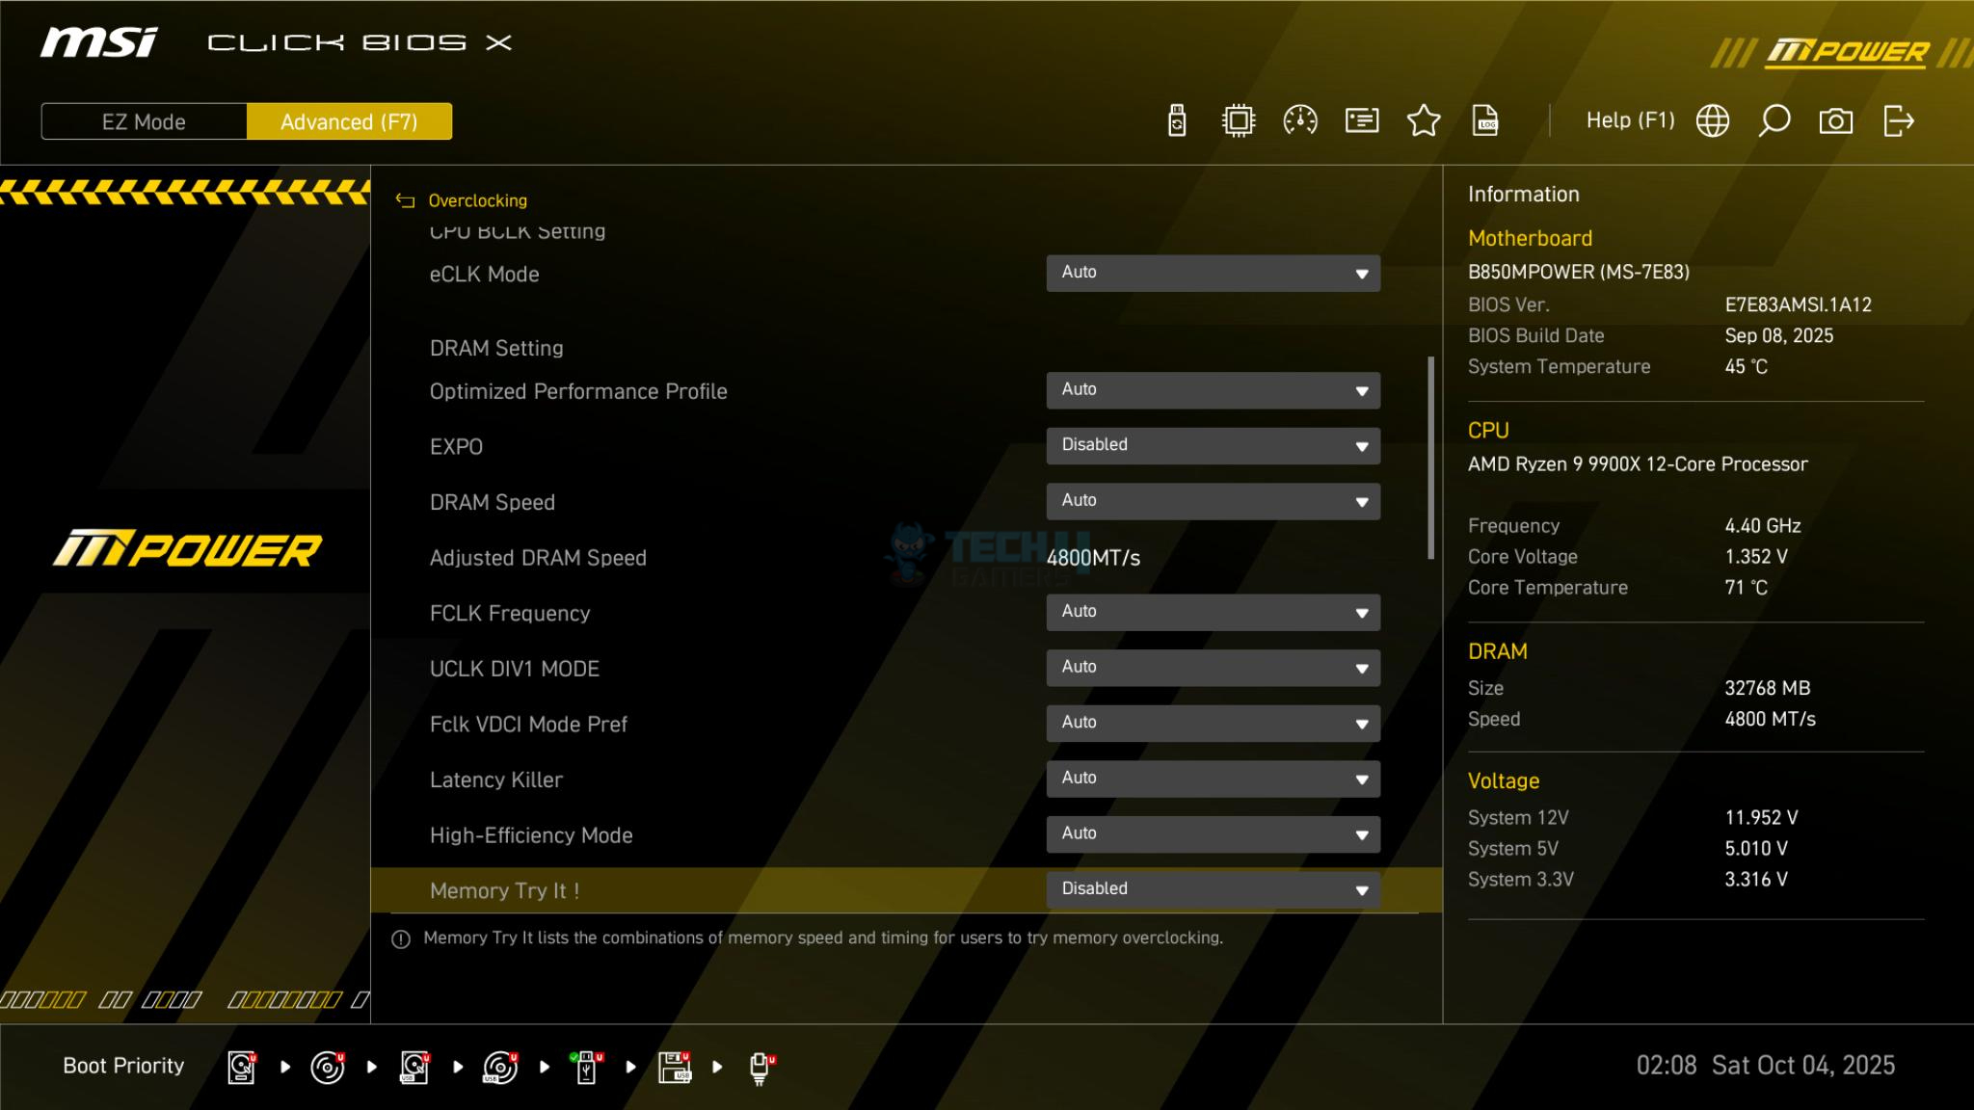Viewport: 1974px width, 1110px height.
Task: Go back via Overclocking breadcrumb
Action: point(476,200)
